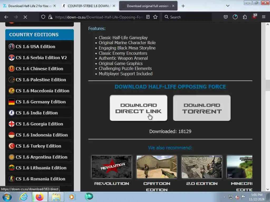Open Windows Media Player taskbar icon
The height and width of the screenshot is (202, 270).
click(72, 197)
